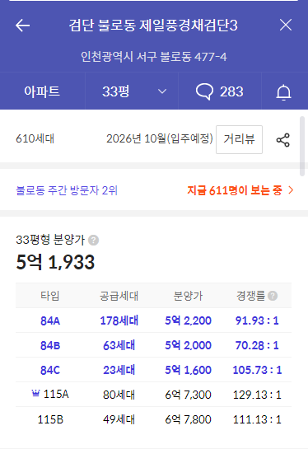Click the chevron next to 보는 중

pos(291,190)
